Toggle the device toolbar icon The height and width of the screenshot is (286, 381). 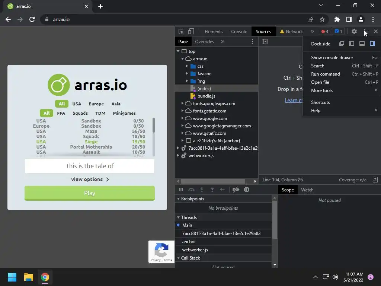(x=191, y=31)
